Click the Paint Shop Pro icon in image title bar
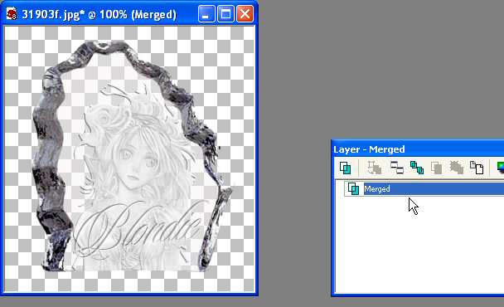Viewport: 504px width, 307px height. [x=12, y=14]
